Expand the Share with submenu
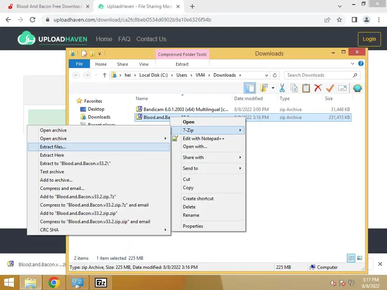The height and width of the screenshot is (290, 387). (x=208, y=157)
